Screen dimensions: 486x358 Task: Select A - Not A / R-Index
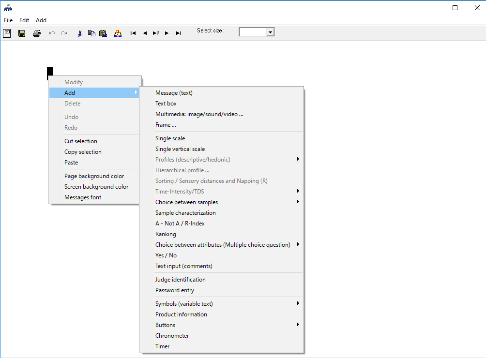(x=221, y=224)
